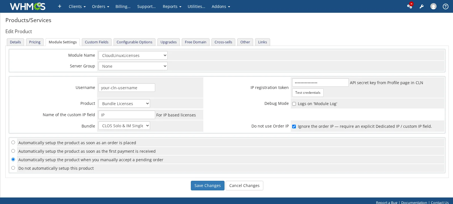
Task: Open the wrench configuration icon
Action: [422, 6]
